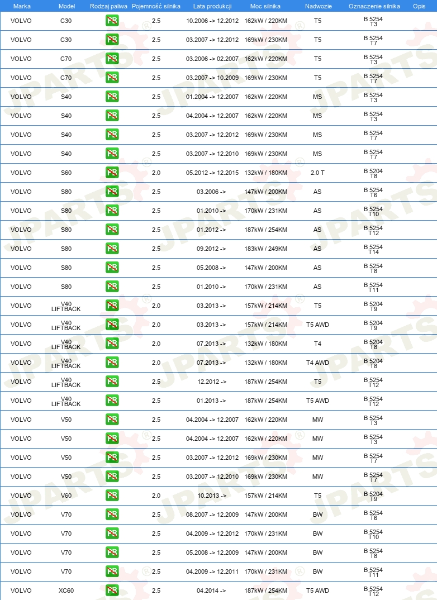Image resolution: width=437 pixels, height=600 pixels.
Task: Click production range 08.2007 -> 12.2009
Action: (x=212, y=515)
